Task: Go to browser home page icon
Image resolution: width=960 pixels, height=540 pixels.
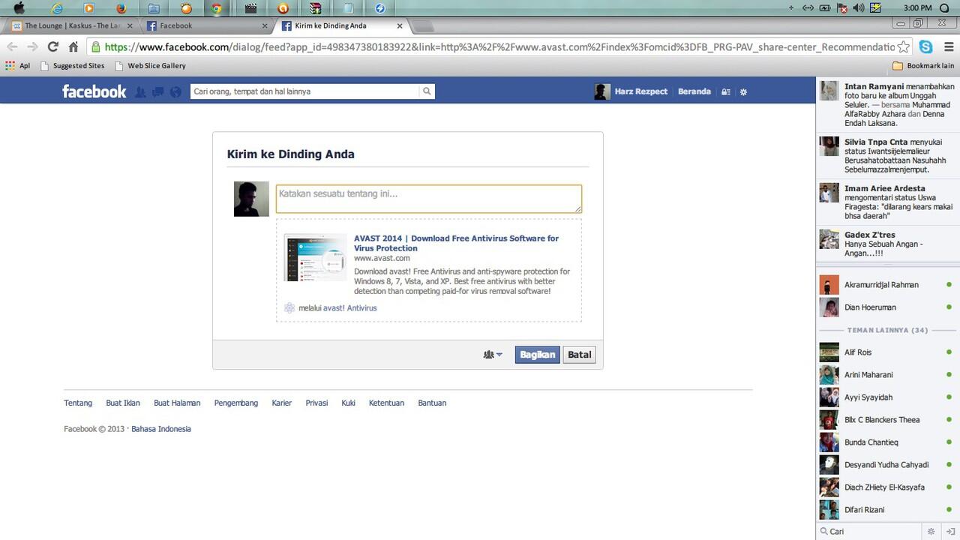Action: 73,46
